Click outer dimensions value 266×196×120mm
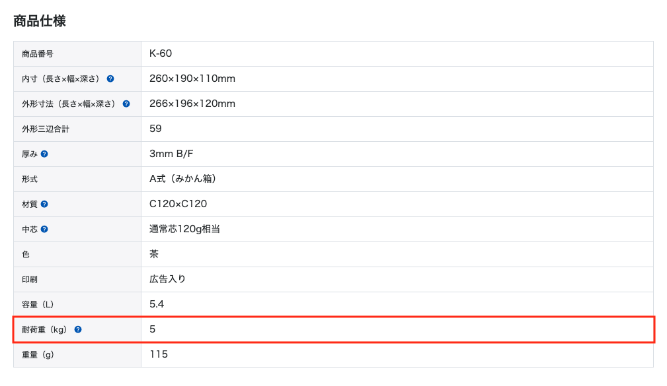 tap(192, 104)
